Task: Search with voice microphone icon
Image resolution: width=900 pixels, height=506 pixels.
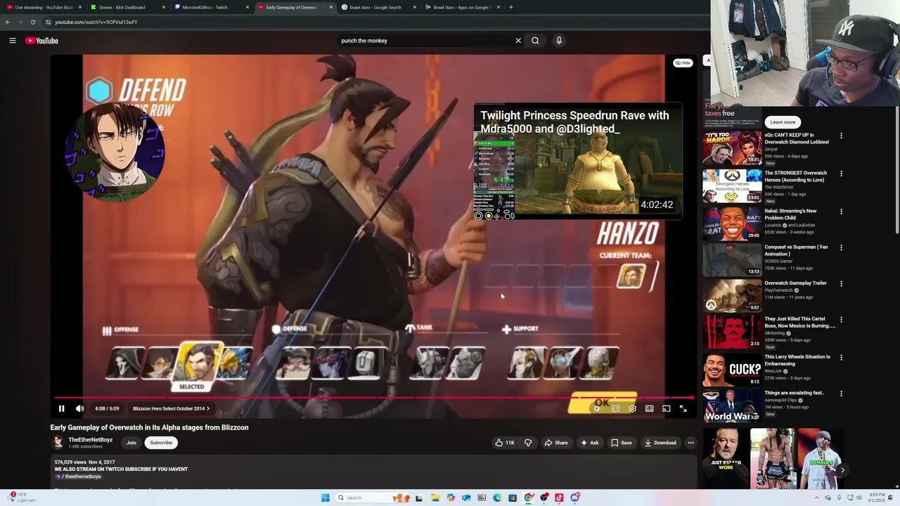Action: pos(559,41)
